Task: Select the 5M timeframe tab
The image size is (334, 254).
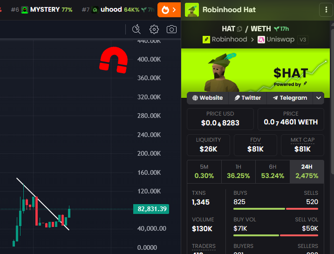Action: coord(204,172)
